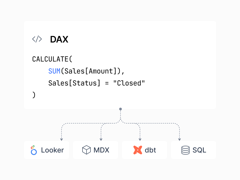Click the closing parenthesis line
This screenshot has height=180, width=240.
coord(34,95)
